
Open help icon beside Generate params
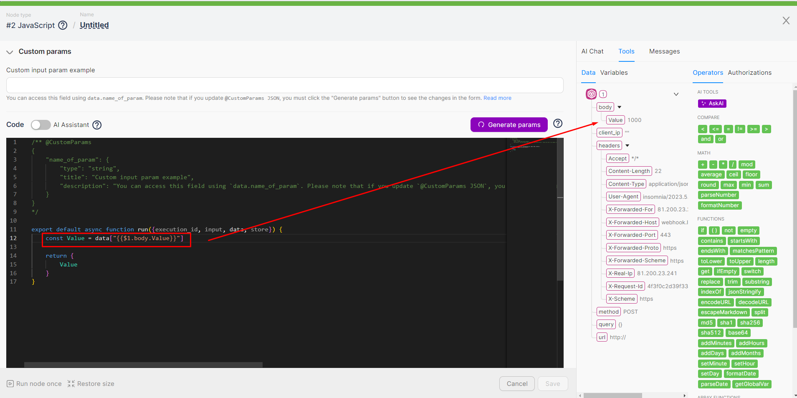click(x=557, y=124)
